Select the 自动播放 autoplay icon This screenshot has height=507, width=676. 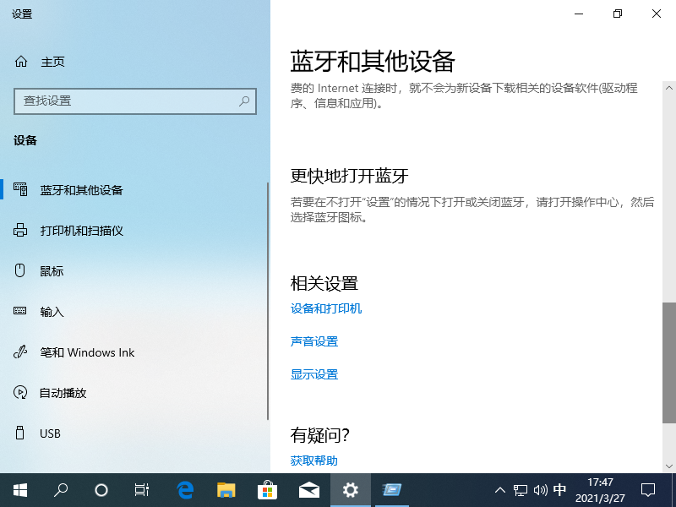point(21,393)
